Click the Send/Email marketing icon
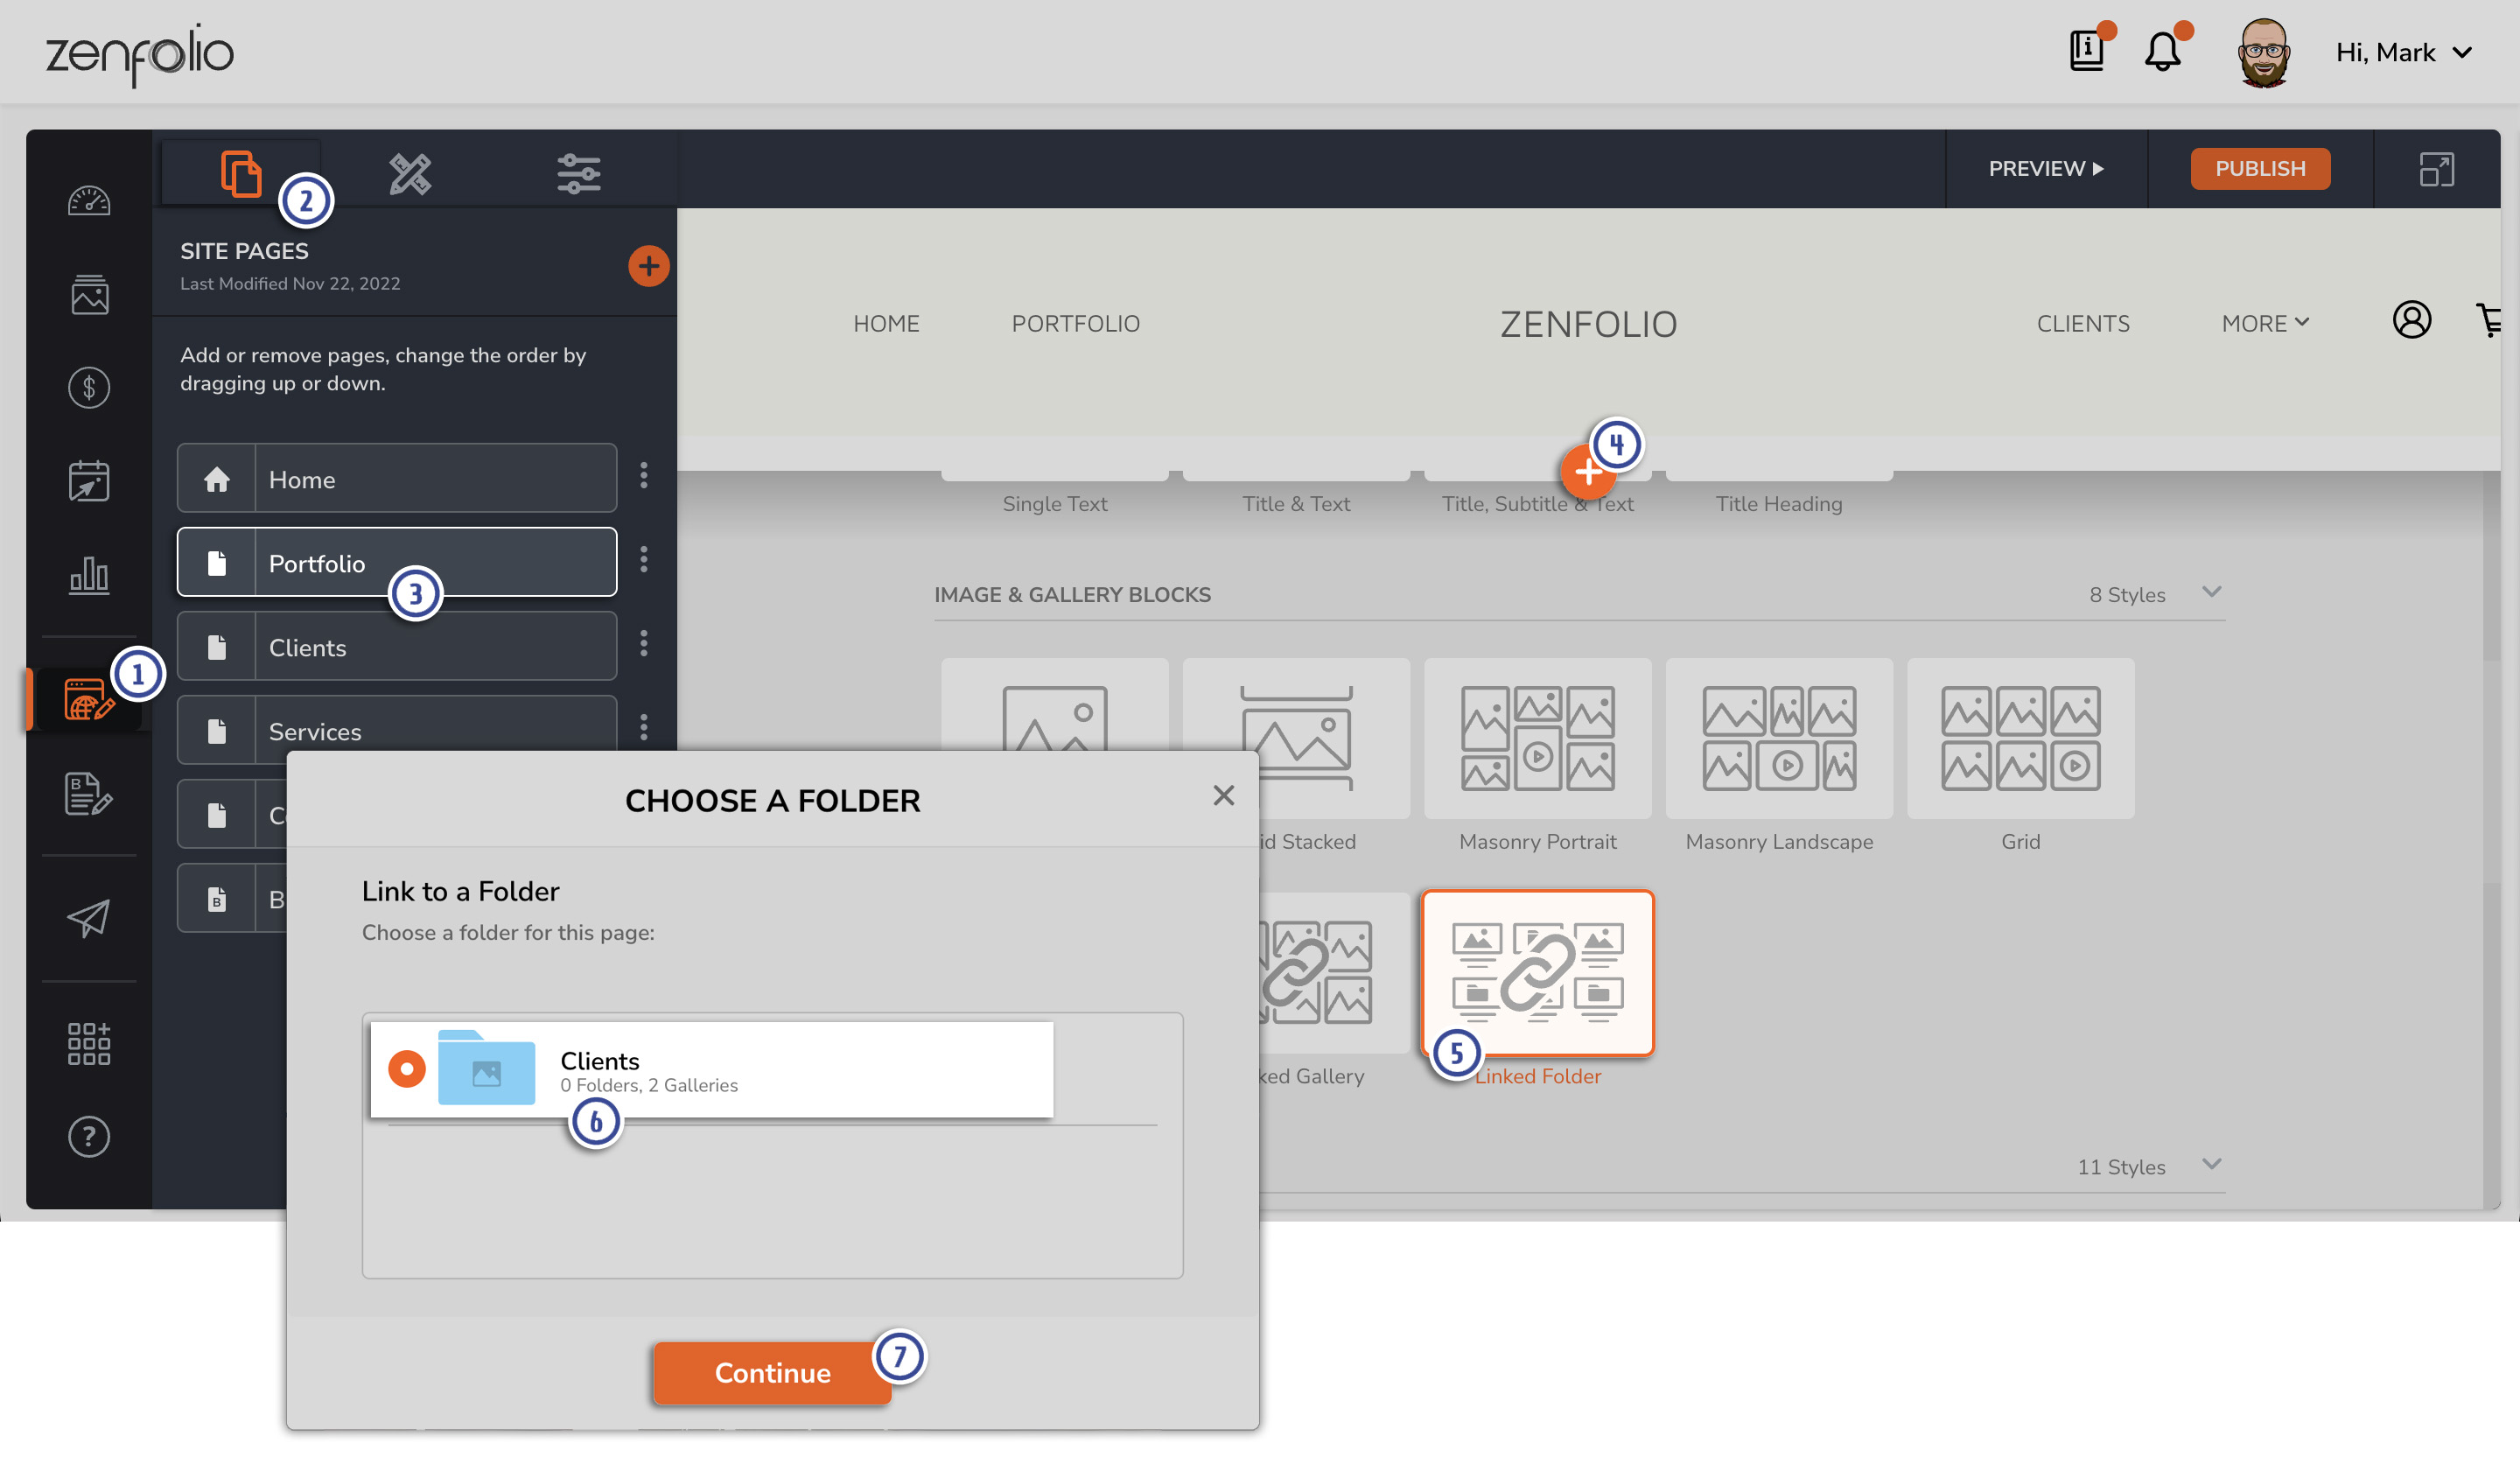 88,920
